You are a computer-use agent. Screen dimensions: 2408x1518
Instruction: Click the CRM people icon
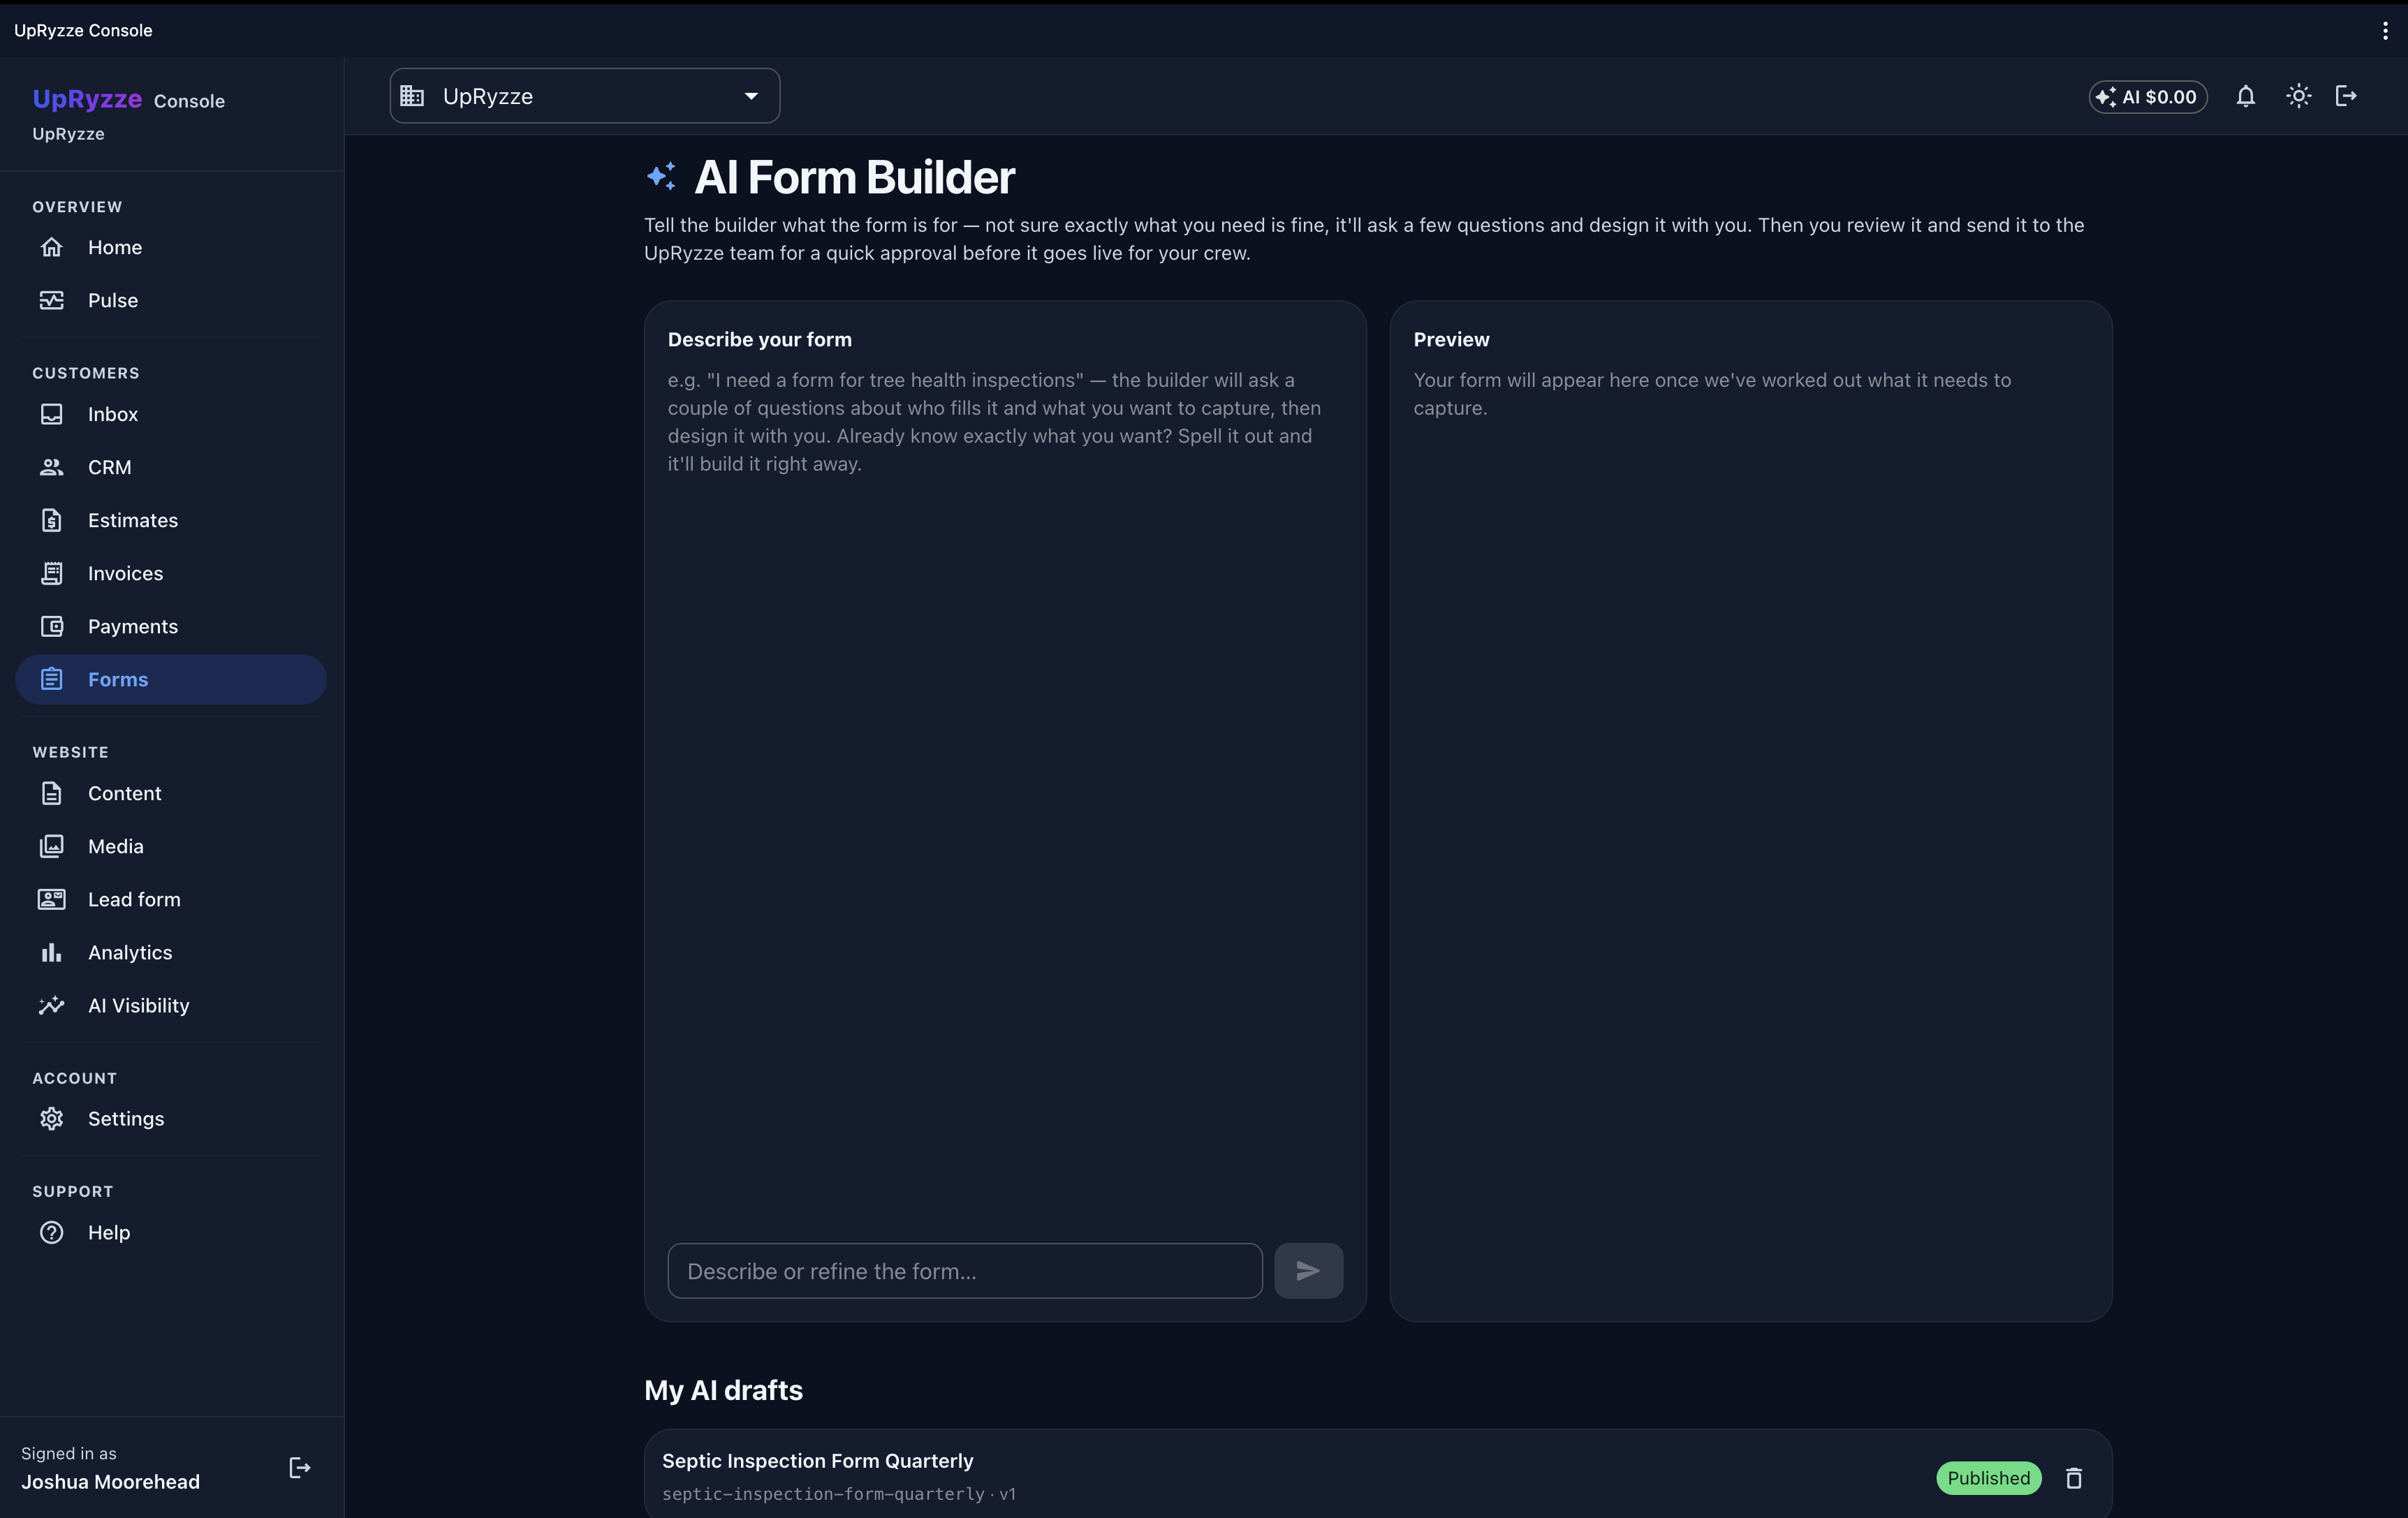point(52,467)
